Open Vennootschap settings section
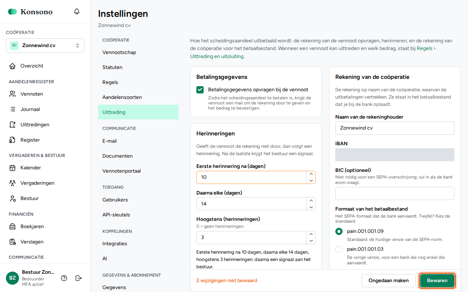This screenshot has height=292, width=468. click(138, 53)
